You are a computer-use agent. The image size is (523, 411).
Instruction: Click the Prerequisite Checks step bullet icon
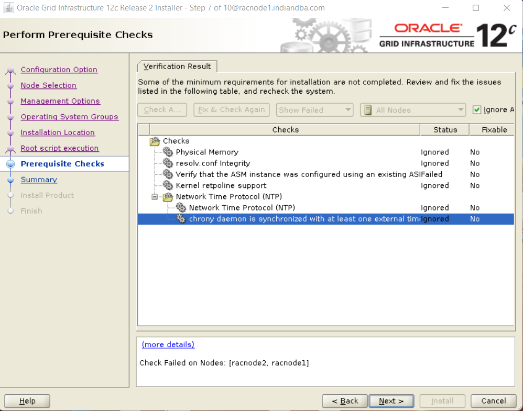10,164
